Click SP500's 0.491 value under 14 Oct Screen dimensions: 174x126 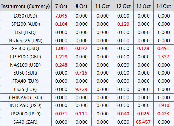coord(163,48)
